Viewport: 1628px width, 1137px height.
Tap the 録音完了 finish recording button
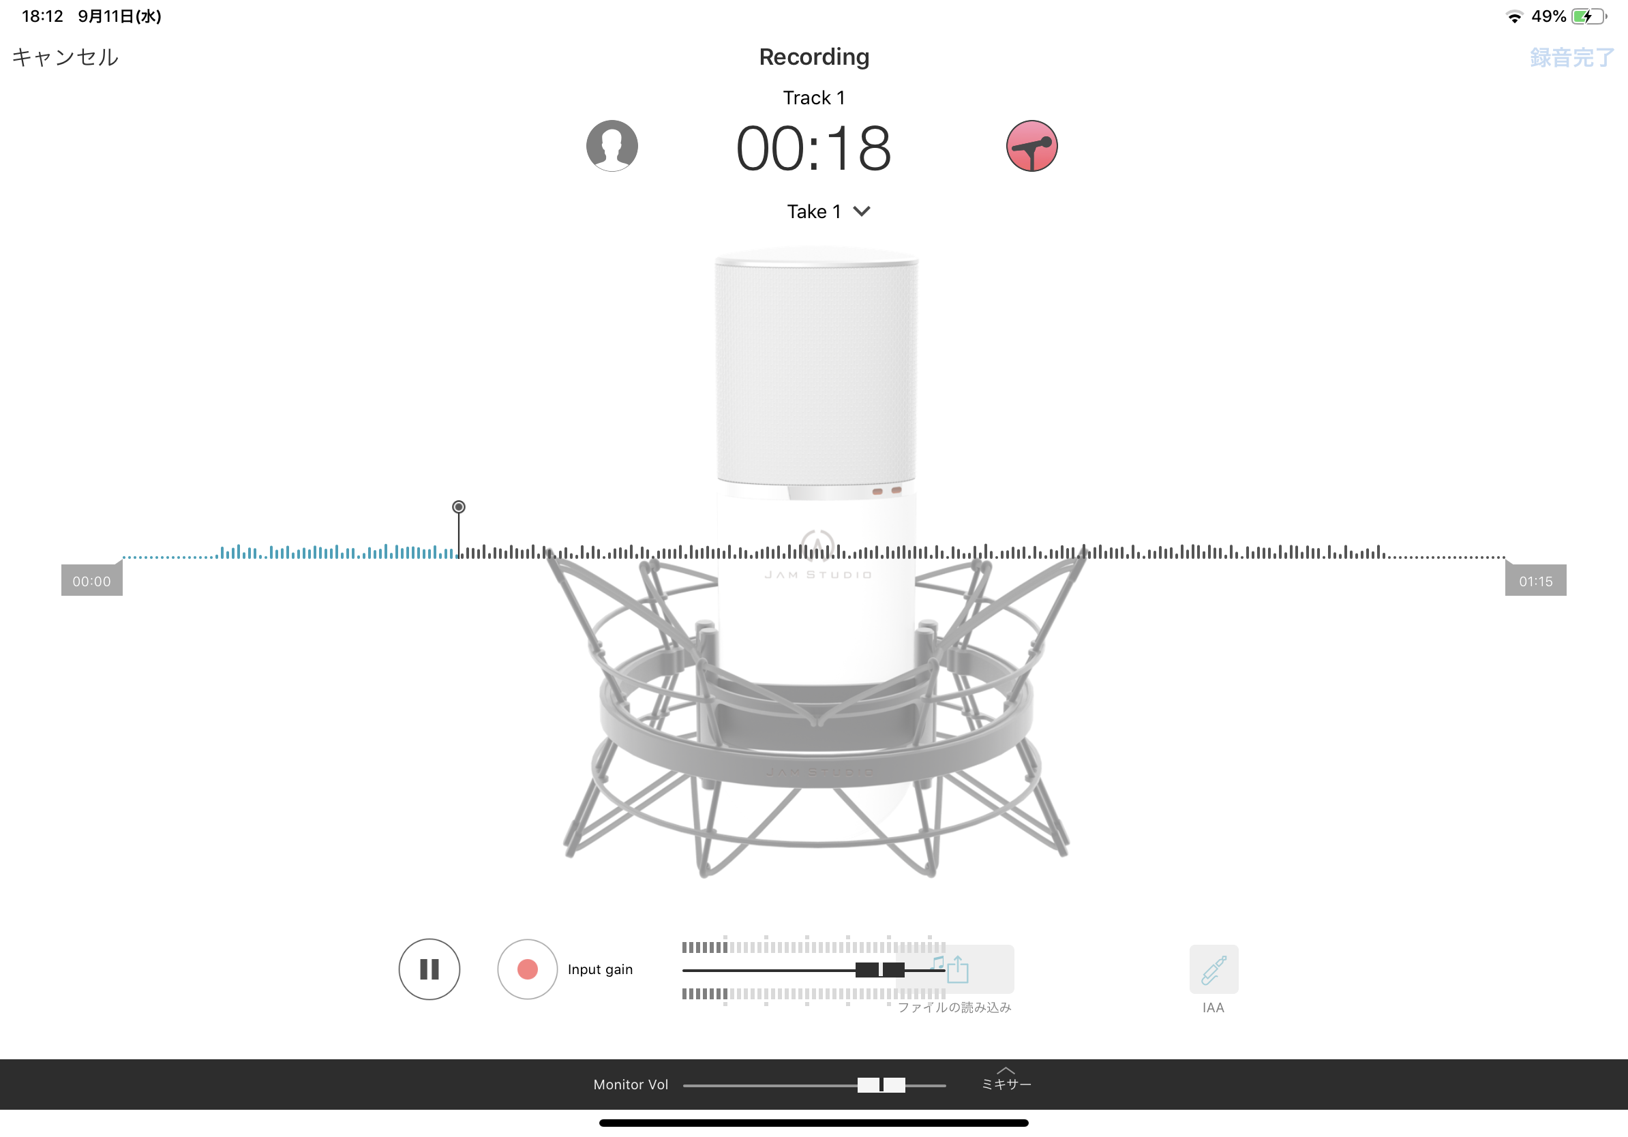(1572, 57)
